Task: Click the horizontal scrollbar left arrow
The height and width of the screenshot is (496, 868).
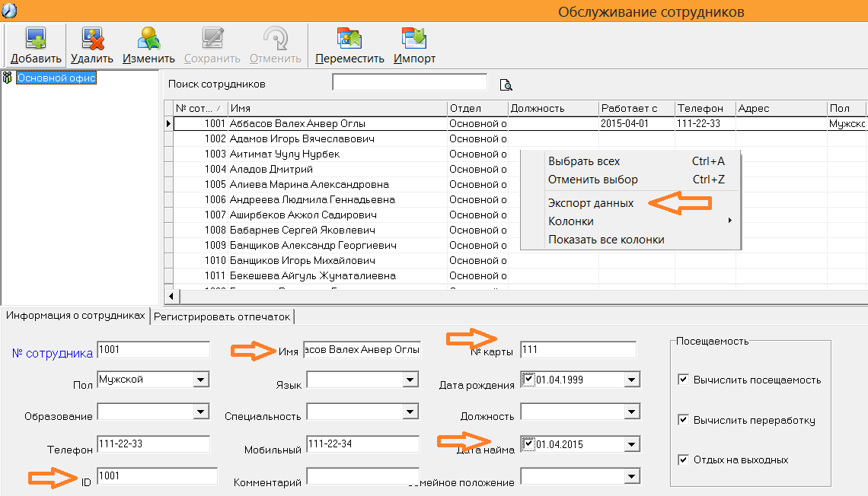Action: pyautogui.click(x=171, y=297)
